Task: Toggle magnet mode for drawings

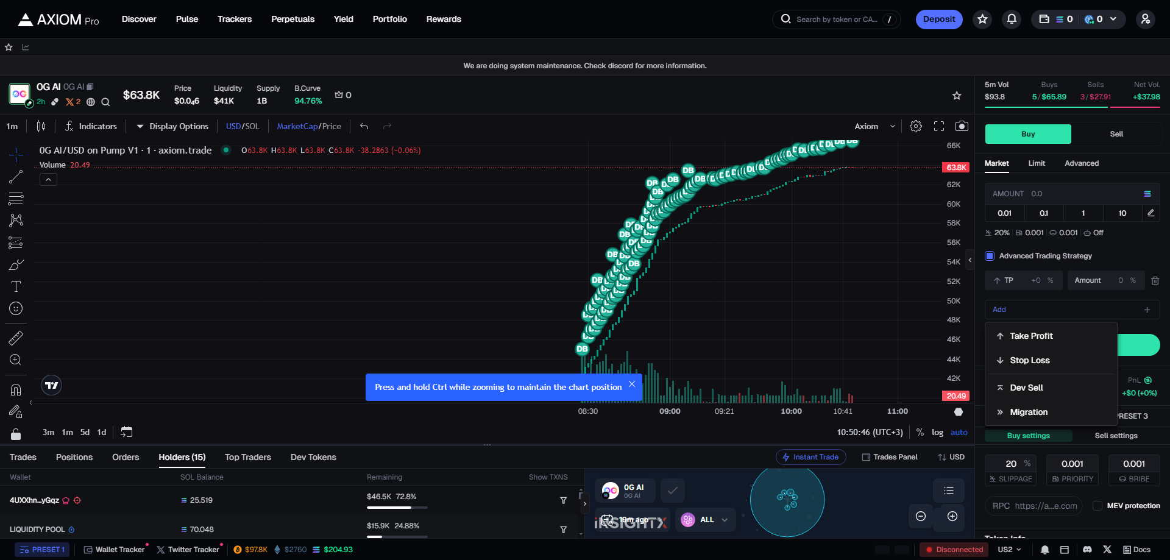Action: pyautogui.click(x=16, y=390)
